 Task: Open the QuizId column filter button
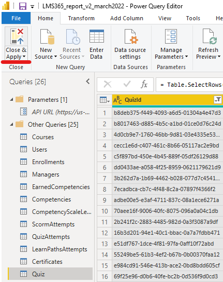point(218,100)
